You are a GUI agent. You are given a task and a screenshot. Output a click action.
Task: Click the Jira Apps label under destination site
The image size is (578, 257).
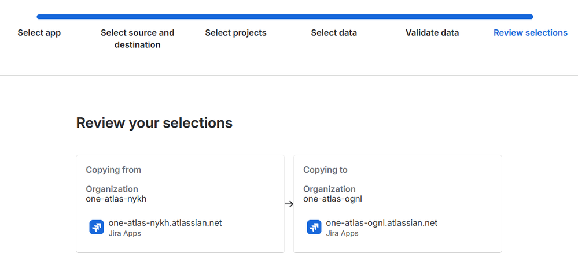342,233
